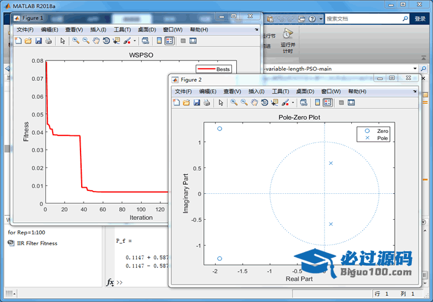This screenshot has height=302, width=433.
Task: Open brush color dropdown arrow in Figure 2
Action: tap(293, 103)
